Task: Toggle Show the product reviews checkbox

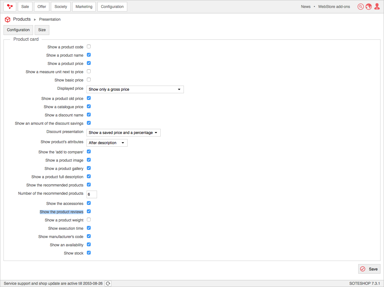Action: (x=89, y=211)
